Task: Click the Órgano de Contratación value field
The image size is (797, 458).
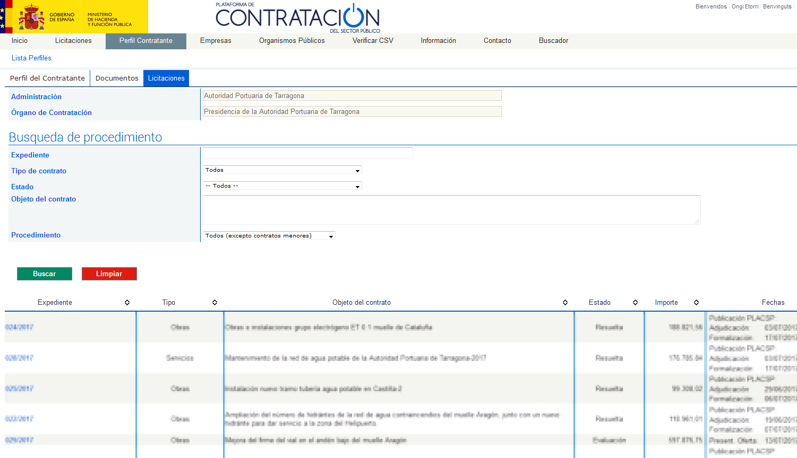Action: [x=352, y=112]
